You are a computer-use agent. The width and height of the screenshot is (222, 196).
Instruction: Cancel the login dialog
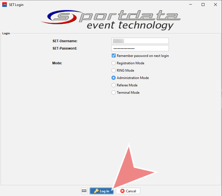[x=128, y=191]
